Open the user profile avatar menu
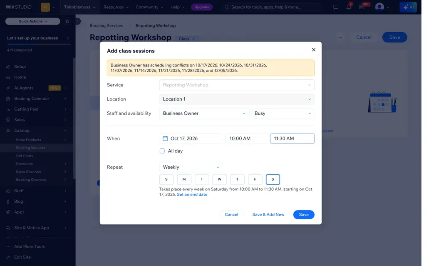This screenshot has height=266, width=426. click(x=379, y=7)
